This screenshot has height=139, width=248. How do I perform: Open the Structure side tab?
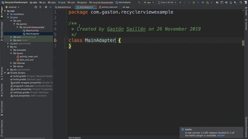[2, 73]
